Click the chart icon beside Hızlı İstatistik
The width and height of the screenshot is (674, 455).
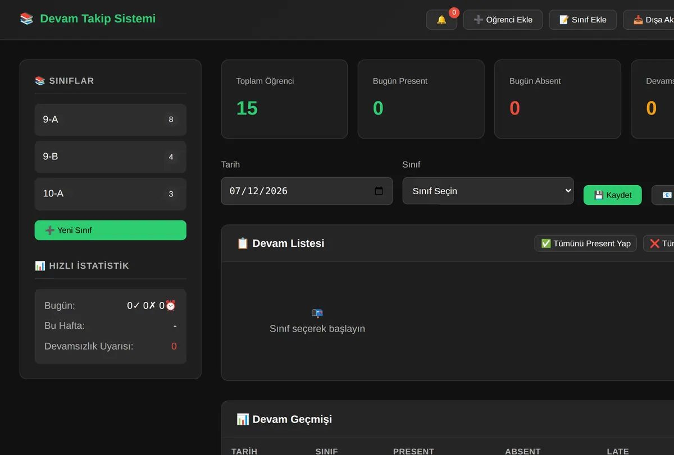(40, 265)
